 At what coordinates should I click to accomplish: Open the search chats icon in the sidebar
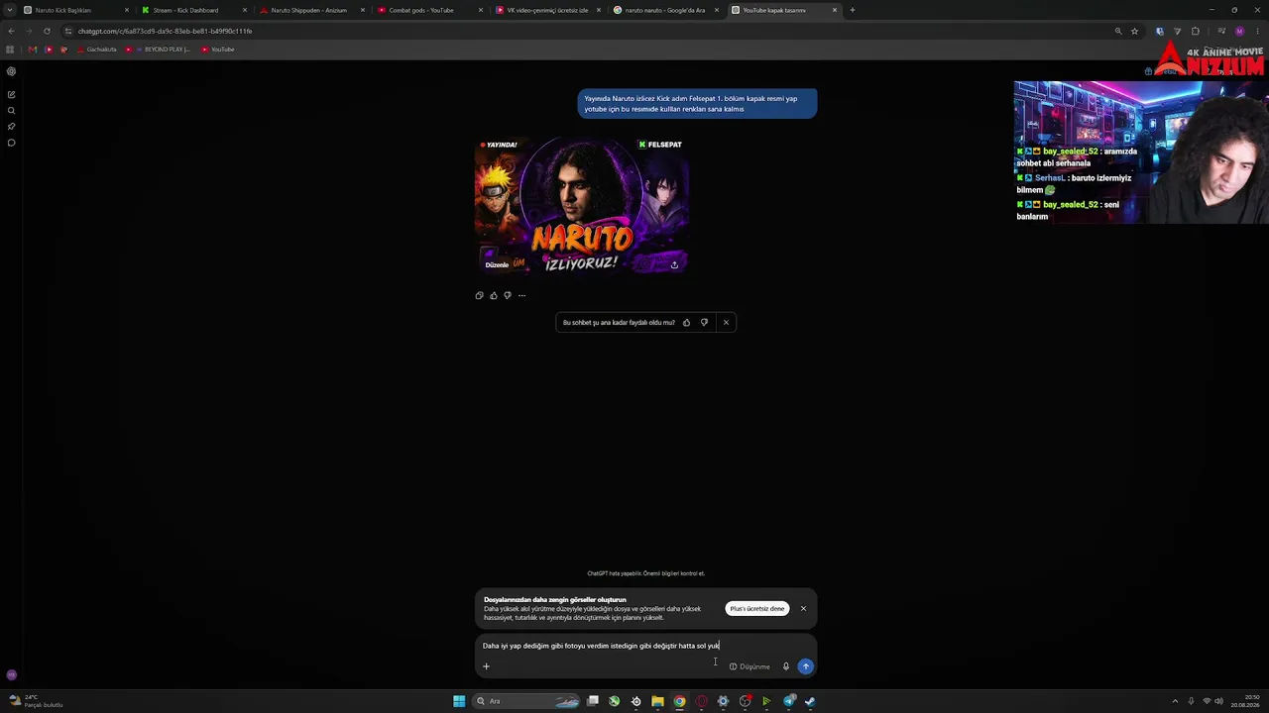click(11, 110)
